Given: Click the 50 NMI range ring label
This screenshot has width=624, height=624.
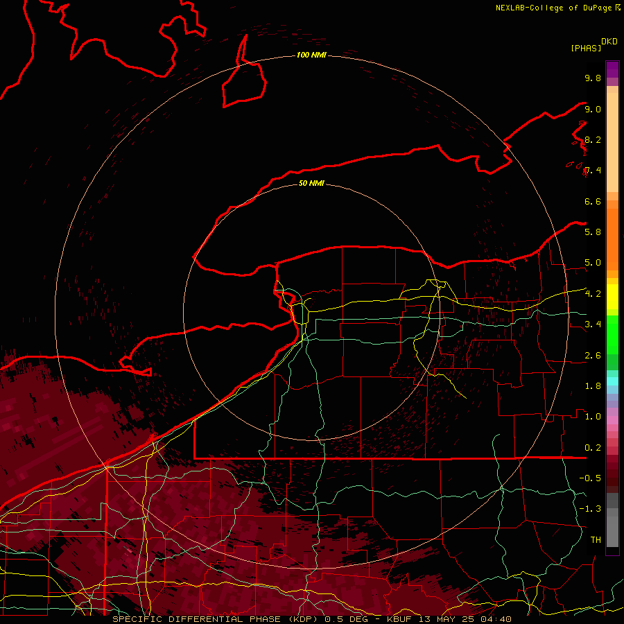Looking at the screenshot, I should (x=311, y=183).
